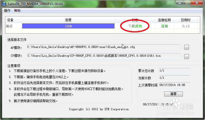Viewport: 205px width, 120px height.
Task: Click the 上次清零时间 date field
Action: tap(174, 85)
